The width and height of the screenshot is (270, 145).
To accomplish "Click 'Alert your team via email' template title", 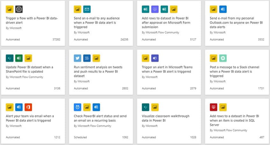I will (x=30, y=118).
